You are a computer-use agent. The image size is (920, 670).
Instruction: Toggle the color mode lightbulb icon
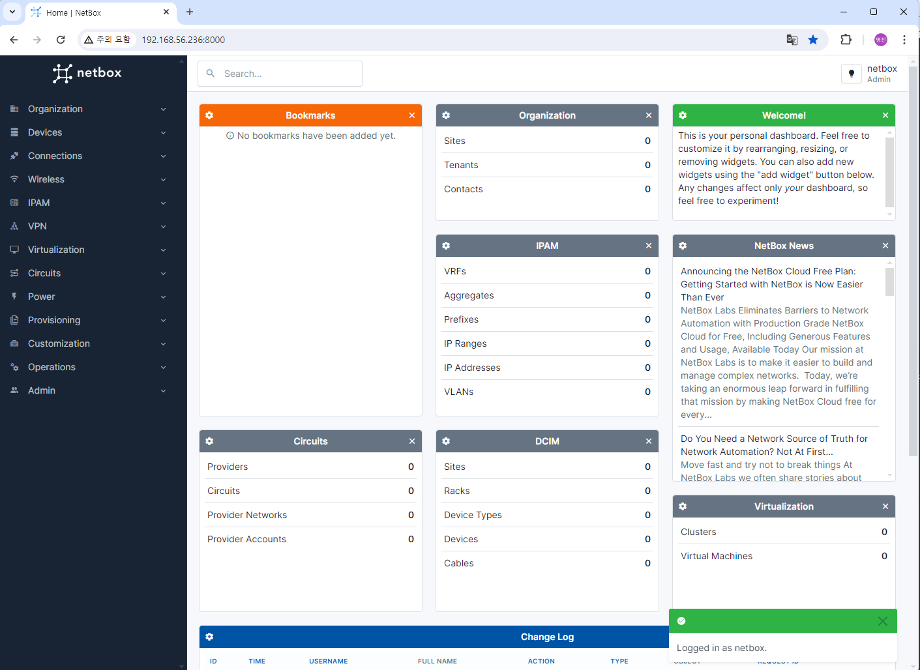(852, 74)
